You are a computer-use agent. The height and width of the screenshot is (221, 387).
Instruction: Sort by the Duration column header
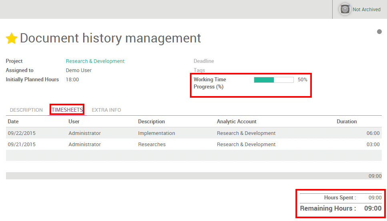pos(347,121)
